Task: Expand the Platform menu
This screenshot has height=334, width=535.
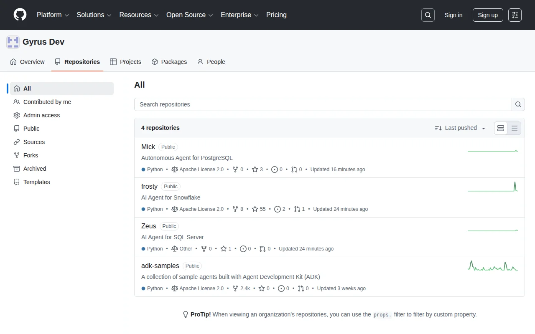Action: tap(53, 15)
